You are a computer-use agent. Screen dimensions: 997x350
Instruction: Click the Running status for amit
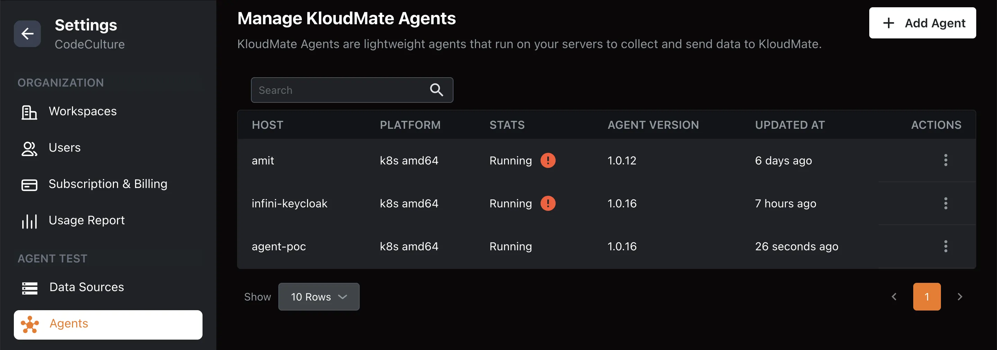pyautogui.click(x=511, y=161)
